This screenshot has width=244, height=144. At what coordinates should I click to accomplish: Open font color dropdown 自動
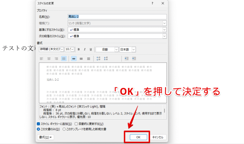click(116, 50)
